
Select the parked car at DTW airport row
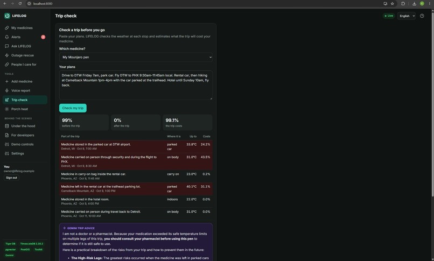pyautogui.click(x=136, y=146)
